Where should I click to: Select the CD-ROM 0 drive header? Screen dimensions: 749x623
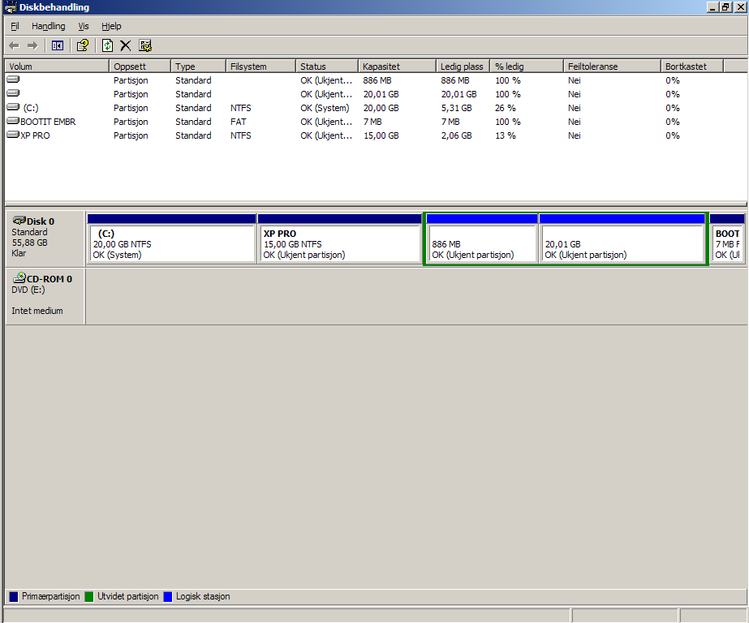[x=45, y=295]
